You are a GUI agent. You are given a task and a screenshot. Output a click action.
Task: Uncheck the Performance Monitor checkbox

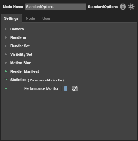coord(75,88)
